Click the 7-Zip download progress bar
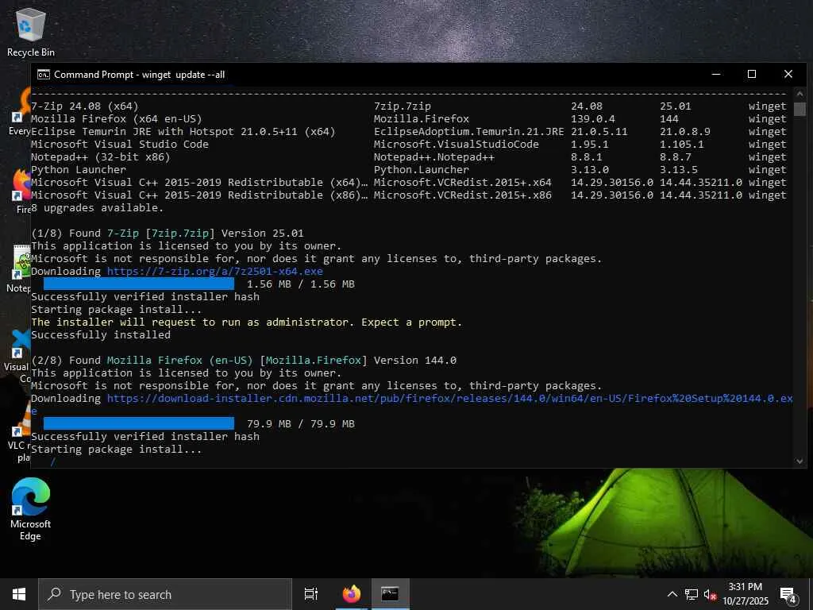813x610 pixels. pyautogui.click(x=138, y=284)
